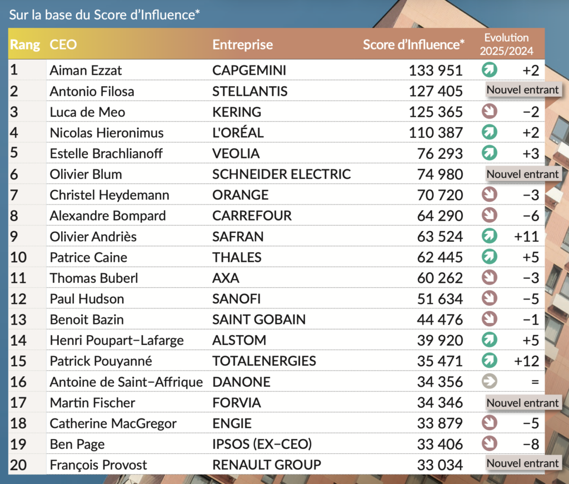The height and width of the screenshot is (484, 569).
Task: Click the grey equal arrow in Danone row
Action: pos(489,382)
